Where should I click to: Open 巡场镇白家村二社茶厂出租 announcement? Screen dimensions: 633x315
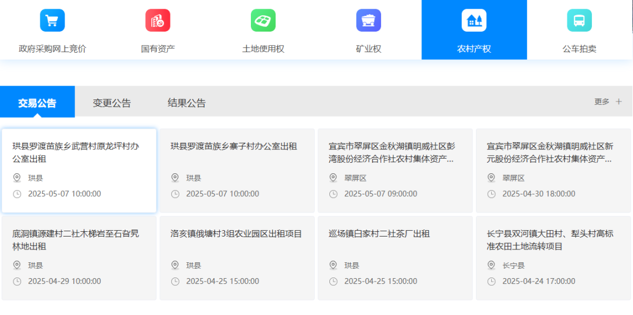pos(379,234)
